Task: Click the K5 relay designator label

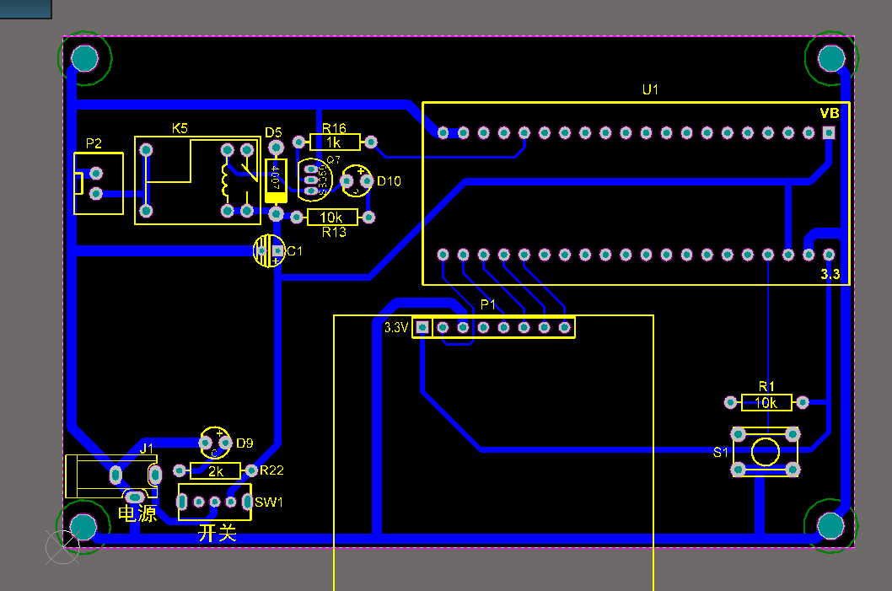Action: tap(180, 128)
